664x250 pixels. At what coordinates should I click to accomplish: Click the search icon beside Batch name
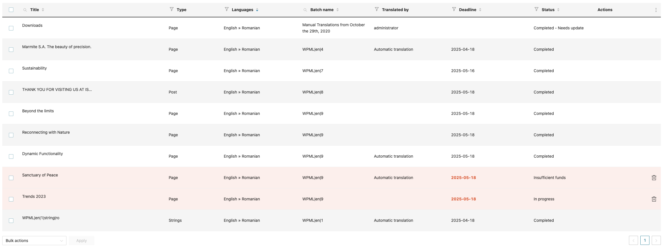click(305, 10)
